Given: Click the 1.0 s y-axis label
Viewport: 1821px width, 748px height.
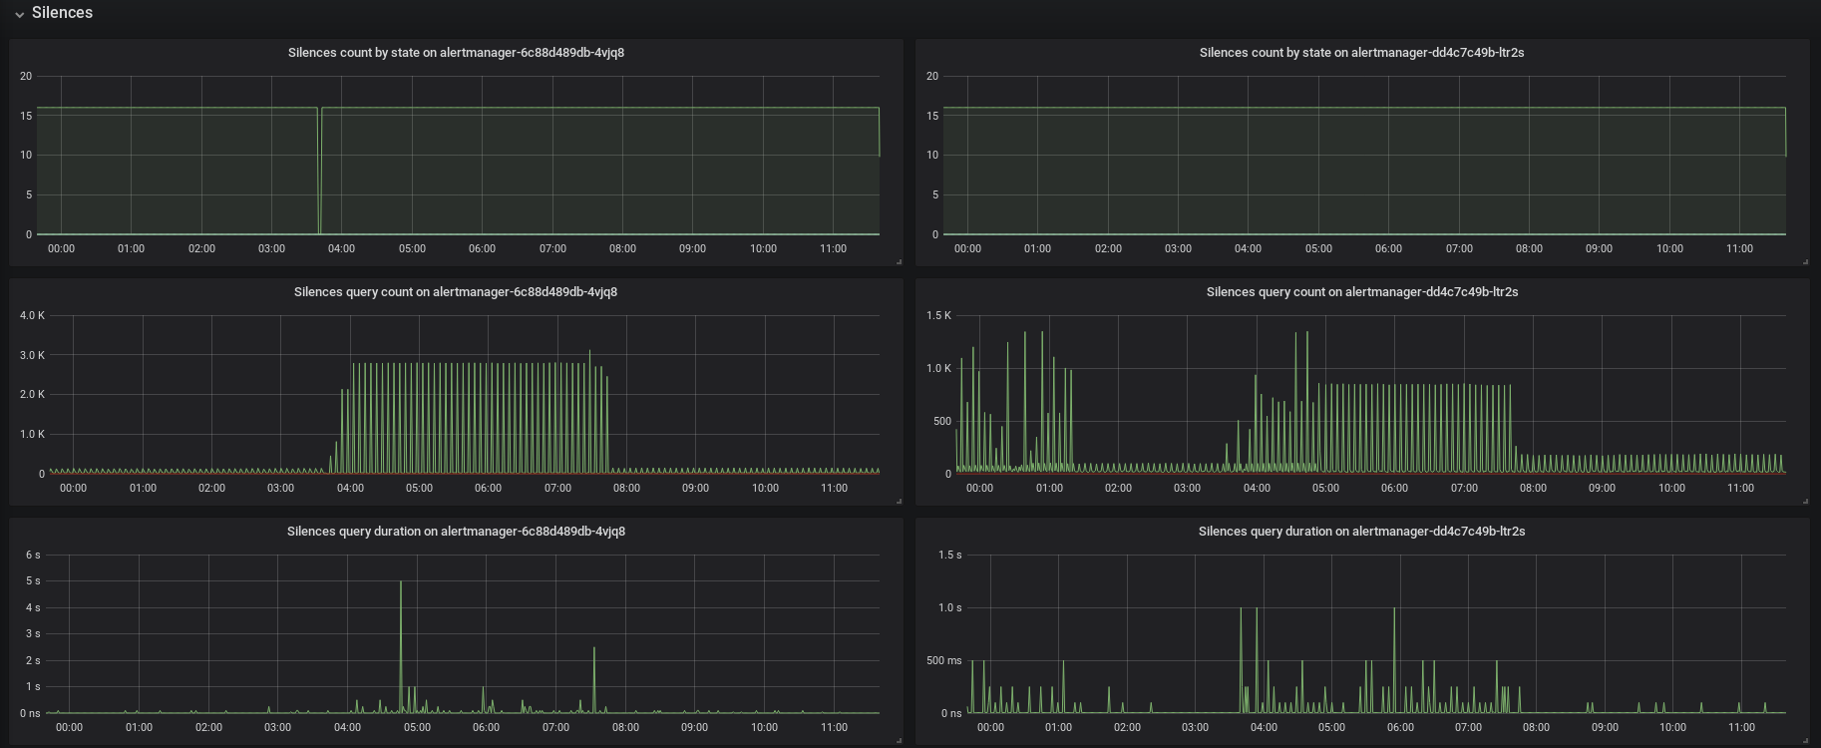Looking at the screenshot, I should [949, 607].
